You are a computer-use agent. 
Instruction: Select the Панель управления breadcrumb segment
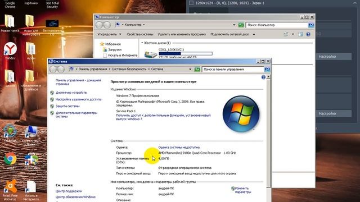93,69
